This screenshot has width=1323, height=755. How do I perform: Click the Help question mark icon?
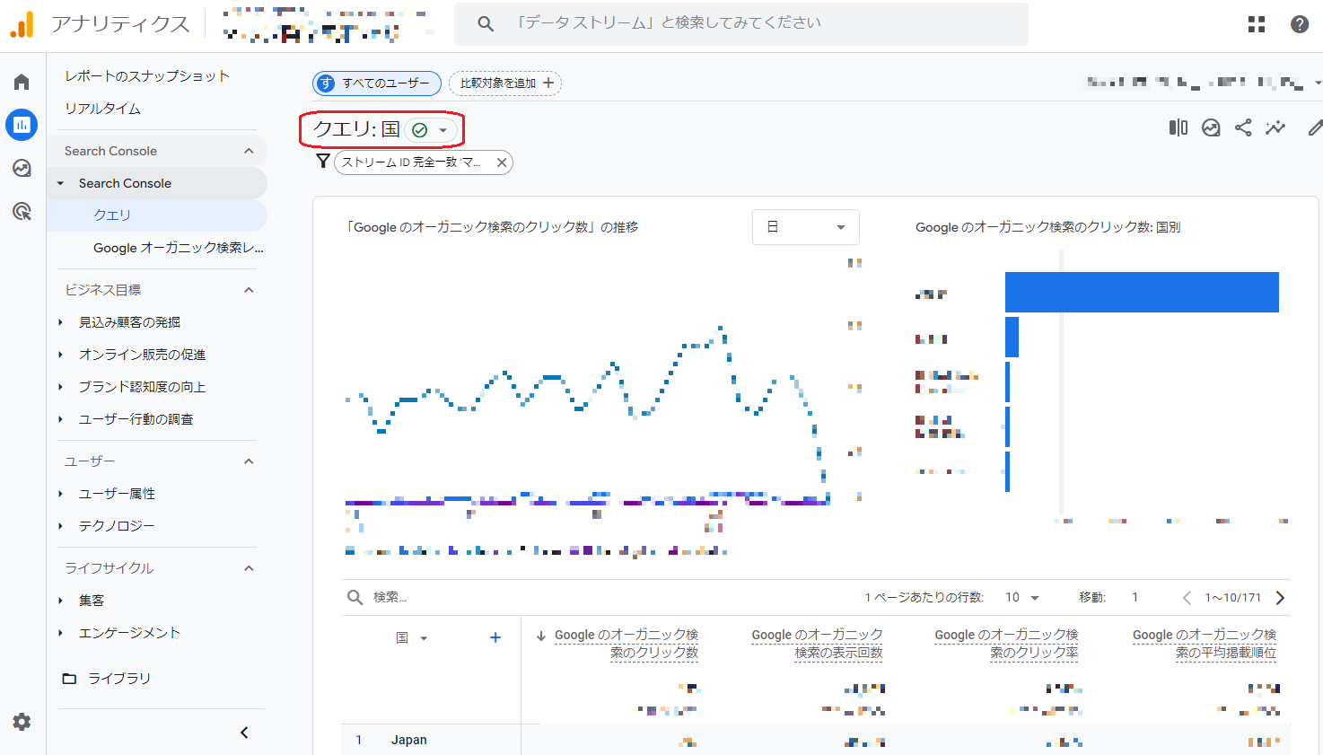(x=1299, y=23)
